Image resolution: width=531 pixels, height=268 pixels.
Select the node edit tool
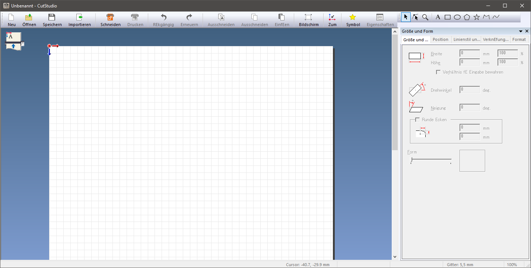pyautogui.click(x=416, y=17)
